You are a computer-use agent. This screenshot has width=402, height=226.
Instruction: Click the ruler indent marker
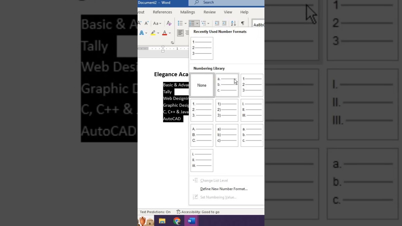click(163, 49)
